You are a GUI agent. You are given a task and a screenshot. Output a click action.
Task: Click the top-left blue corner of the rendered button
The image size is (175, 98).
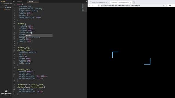pos(115,55)
